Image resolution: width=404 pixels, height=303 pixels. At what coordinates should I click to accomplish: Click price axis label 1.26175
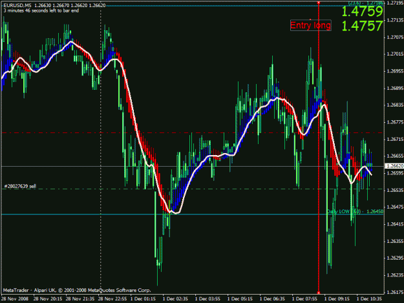(x=395, y=292)
